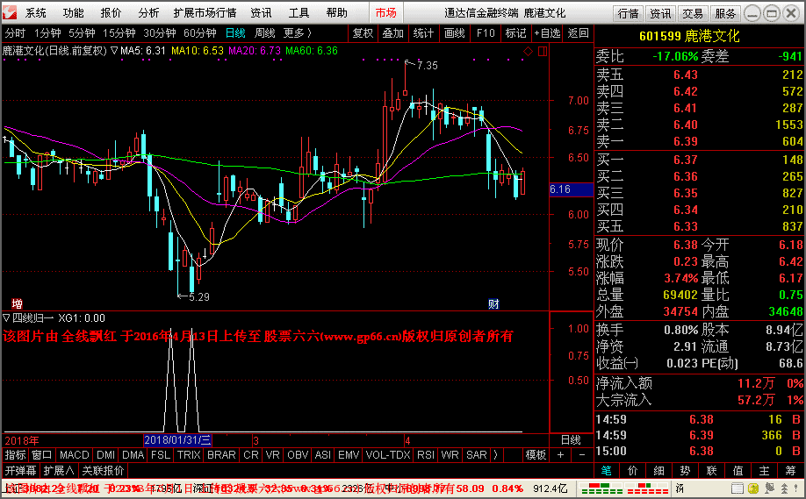Click the red app logo icon at top-left
The height and width of the screenshot is (499, 806).
point(11,13)
